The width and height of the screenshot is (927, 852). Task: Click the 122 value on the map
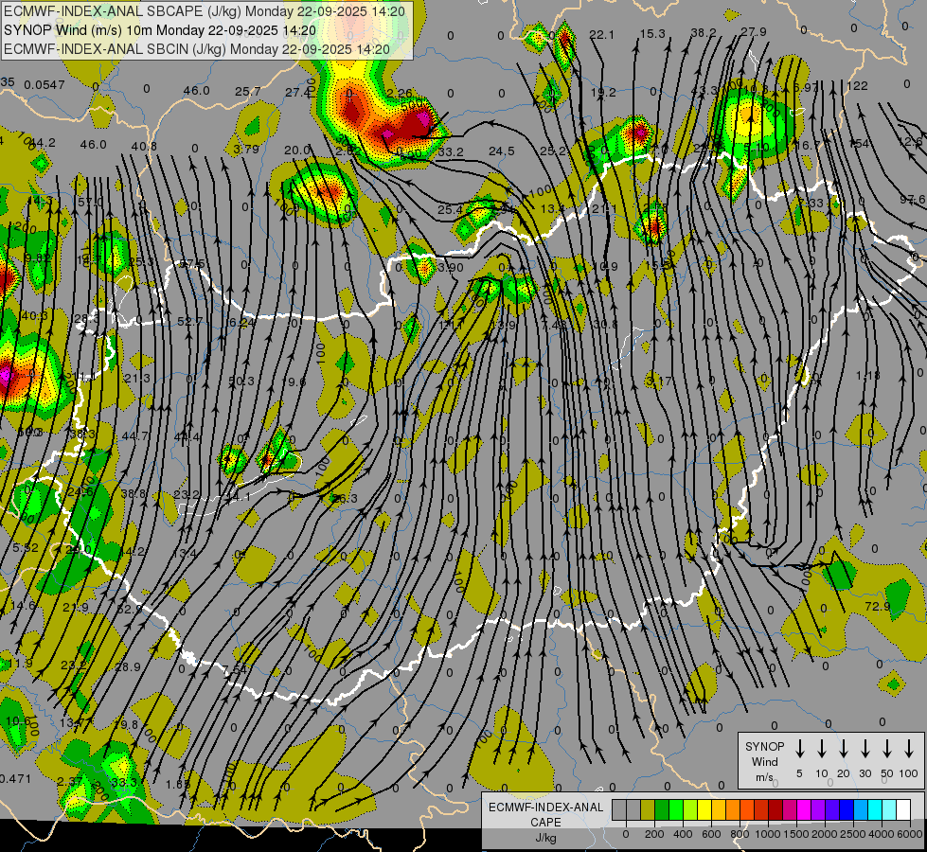click(856, 86)
